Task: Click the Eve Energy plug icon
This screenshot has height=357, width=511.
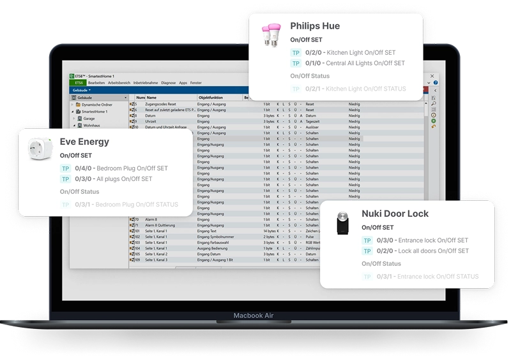Action: click(x=40, y=148)
